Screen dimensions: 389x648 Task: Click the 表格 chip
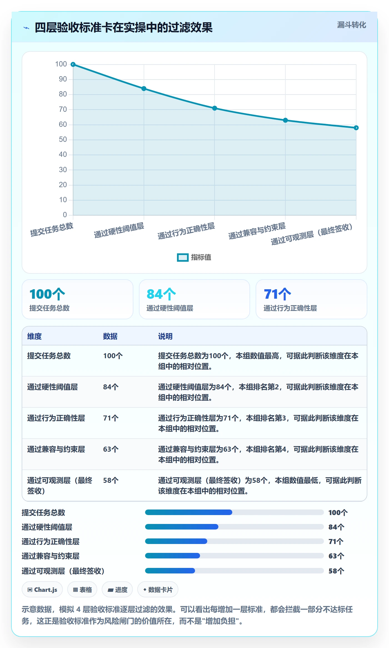[x=82, y=590]
